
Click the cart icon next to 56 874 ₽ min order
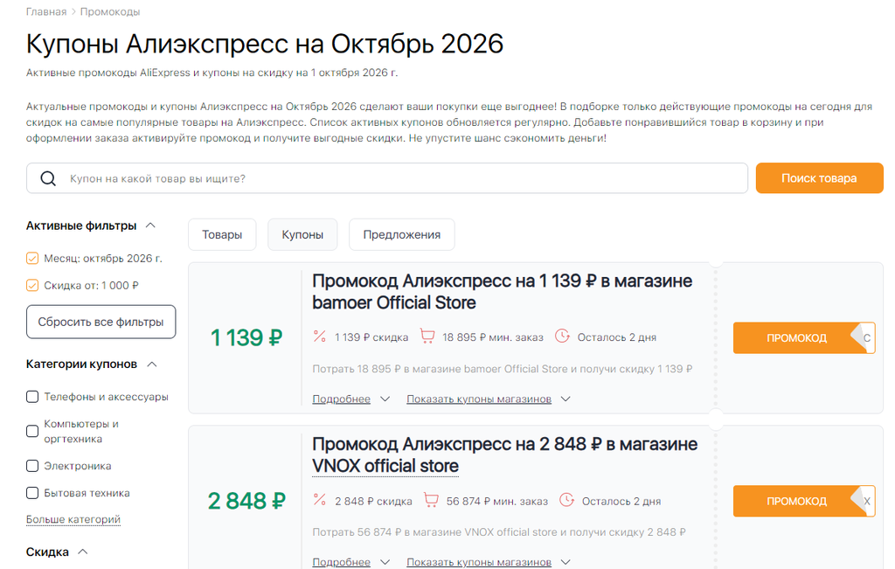point(431,501)
